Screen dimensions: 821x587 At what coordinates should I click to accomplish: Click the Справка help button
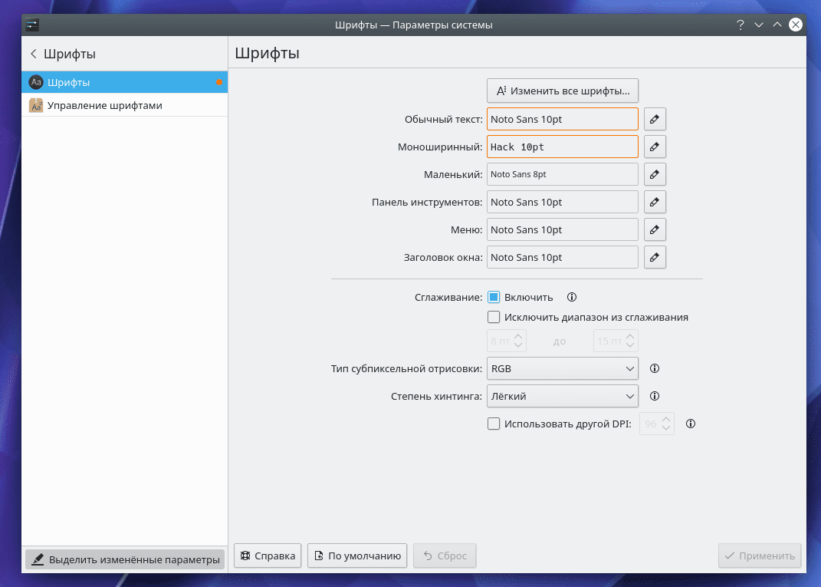click(268, 556)
